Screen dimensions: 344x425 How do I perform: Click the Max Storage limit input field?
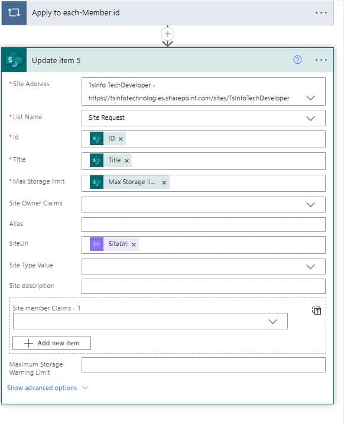tap(203, 183)
